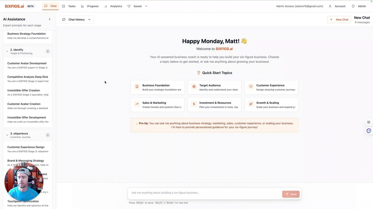Click the Sales & Marketing trend arrow icon
Screen dimensions: 373x209
point(137,104)
